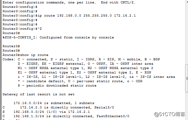Click the scrollbar track below the thumb
Image resolution: width=188 pixels, height=120 pixels.
(x=187, y=106)
